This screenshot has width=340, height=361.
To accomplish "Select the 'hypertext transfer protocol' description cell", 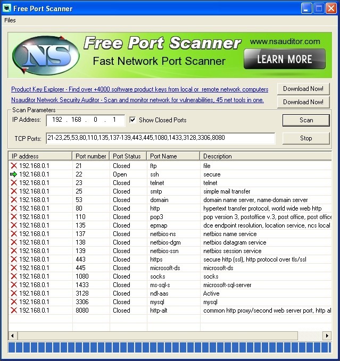I will click(262, 208).
